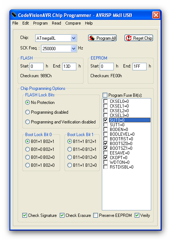The width and height of the screenshot is (171, 240).
Task: Check the EESAVE=0 fuse bit
Action: pos(105,153)
